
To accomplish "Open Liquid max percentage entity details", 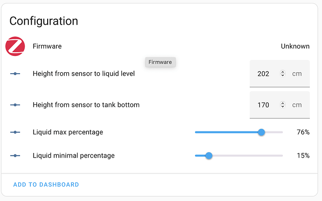I will [x=68, y=132].
